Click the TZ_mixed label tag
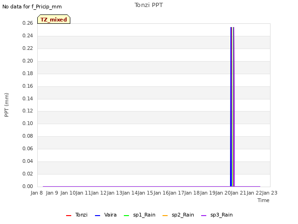This screenshot has height=224, width=298. point(54,19)
